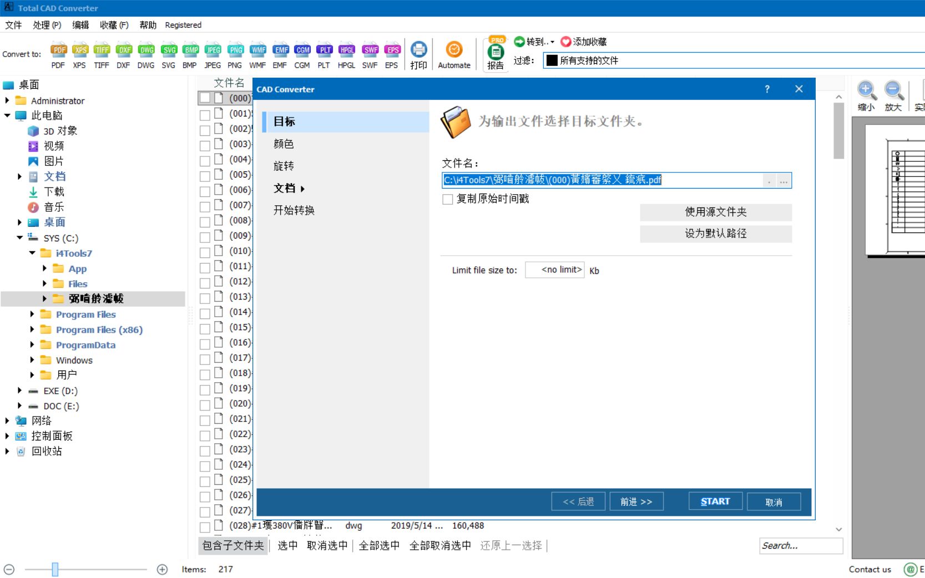Screen dimensions: 925x578
Task: Check the box for file (010)
Action: (x=205, y=252)
